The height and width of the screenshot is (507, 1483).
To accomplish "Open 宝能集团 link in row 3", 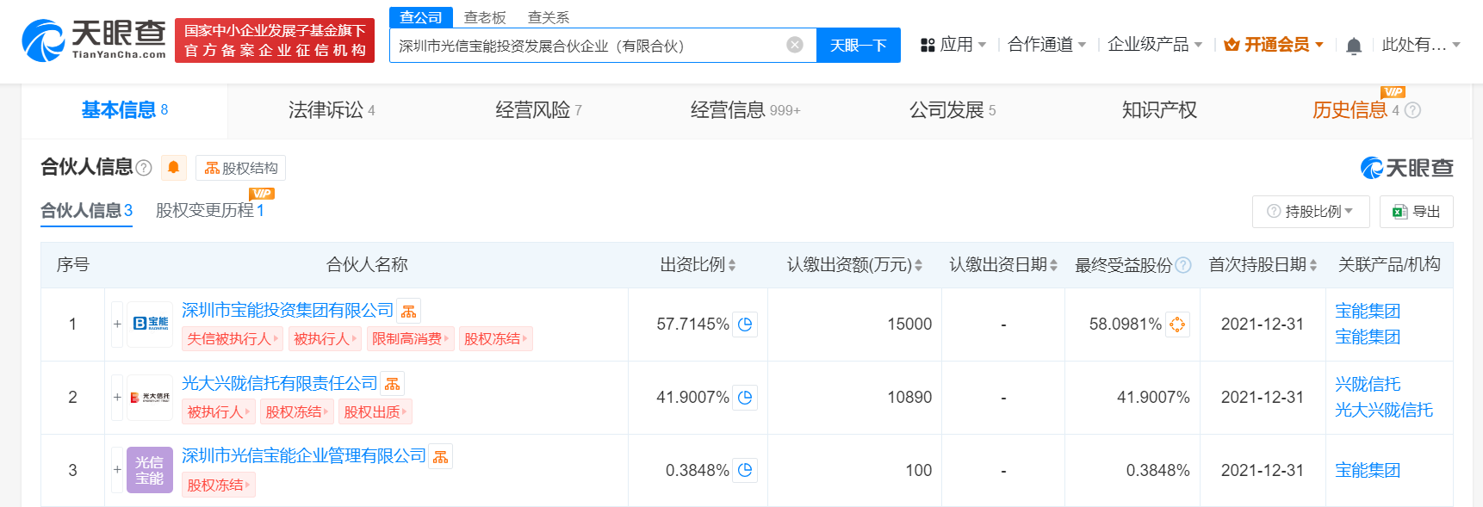I will (1368, 471).
